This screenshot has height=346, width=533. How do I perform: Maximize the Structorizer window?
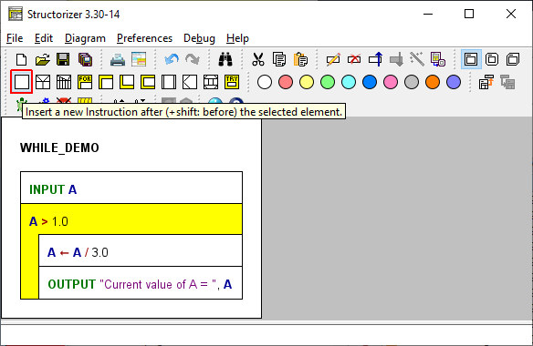[x=469, y=14]
